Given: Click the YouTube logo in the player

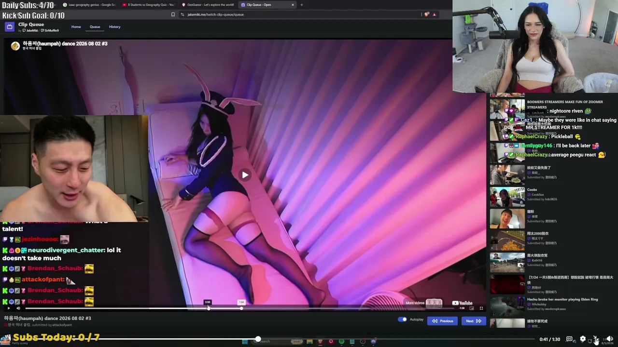Looking at the screenshot, I should click(x=462, y=303).
